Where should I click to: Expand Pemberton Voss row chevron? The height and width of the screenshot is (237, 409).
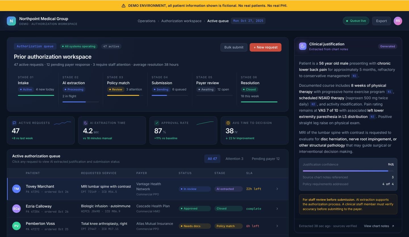pyautogui.click(x=277, y=226)
